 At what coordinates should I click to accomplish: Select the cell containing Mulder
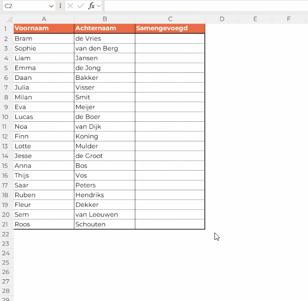coord(105,146)
